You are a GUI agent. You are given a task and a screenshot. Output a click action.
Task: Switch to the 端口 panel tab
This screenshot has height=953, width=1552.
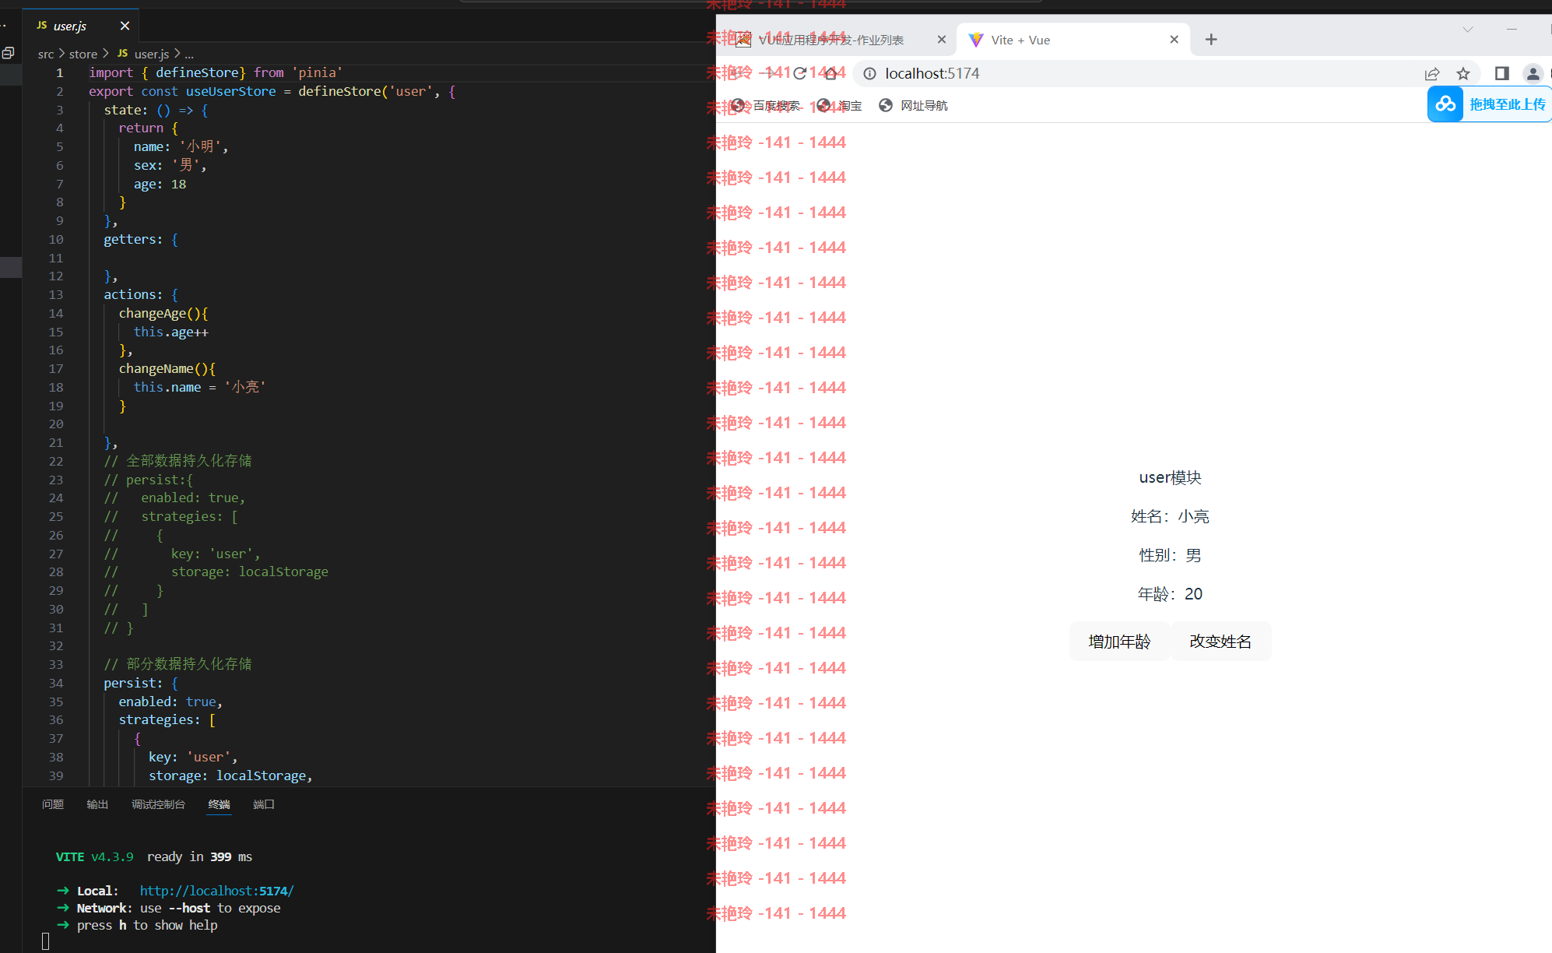tap(264, 804)
